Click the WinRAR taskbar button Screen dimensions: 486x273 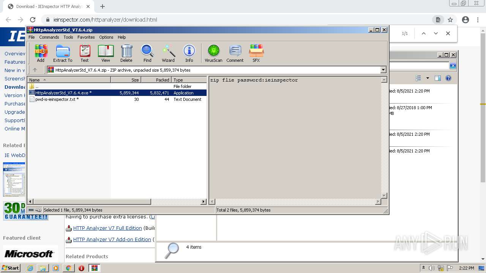[x=94, y=268]
